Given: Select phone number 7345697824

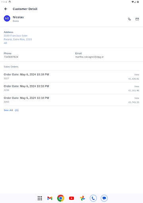Looking at the screenshot, I should 11,57.
